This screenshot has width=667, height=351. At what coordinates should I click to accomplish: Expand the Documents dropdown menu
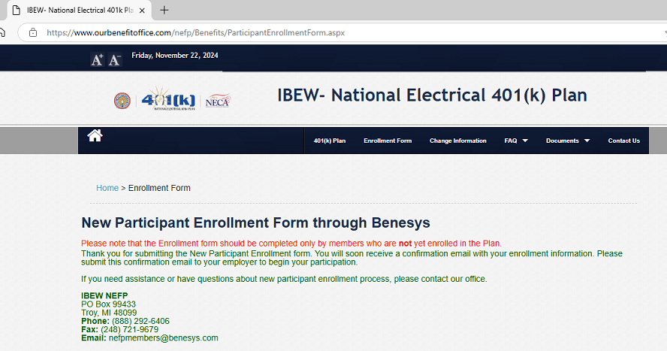click(568, 141)
